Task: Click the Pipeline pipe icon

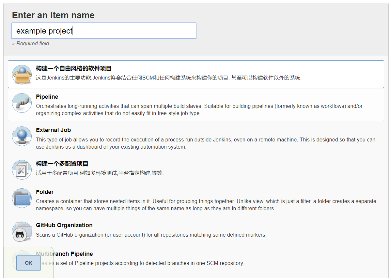Action: click(x=22, y=103)
